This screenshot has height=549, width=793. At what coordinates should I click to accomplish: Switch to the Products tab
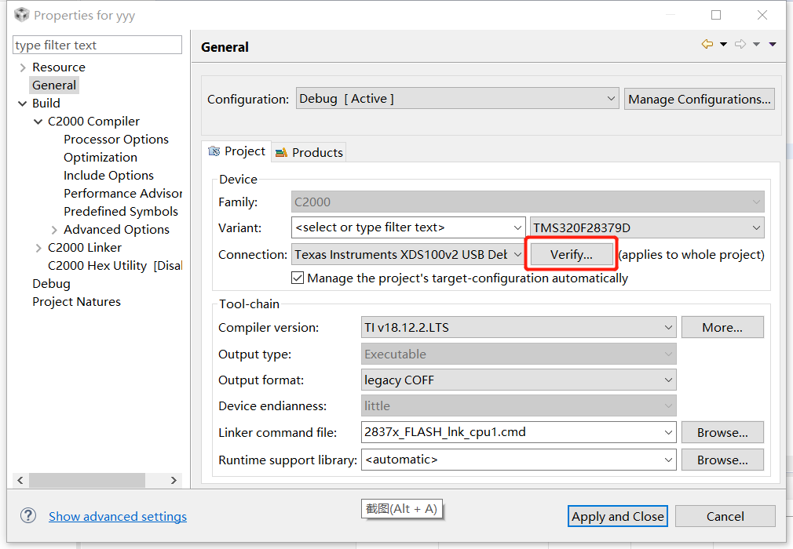(309, 152)
